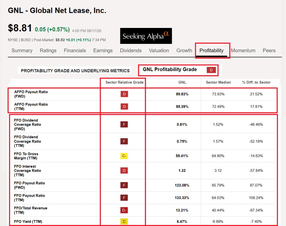Click F grade for FFO Dividend Coverage (FWD)
Screen dimensions: 286x226
[x=124, y=125]
